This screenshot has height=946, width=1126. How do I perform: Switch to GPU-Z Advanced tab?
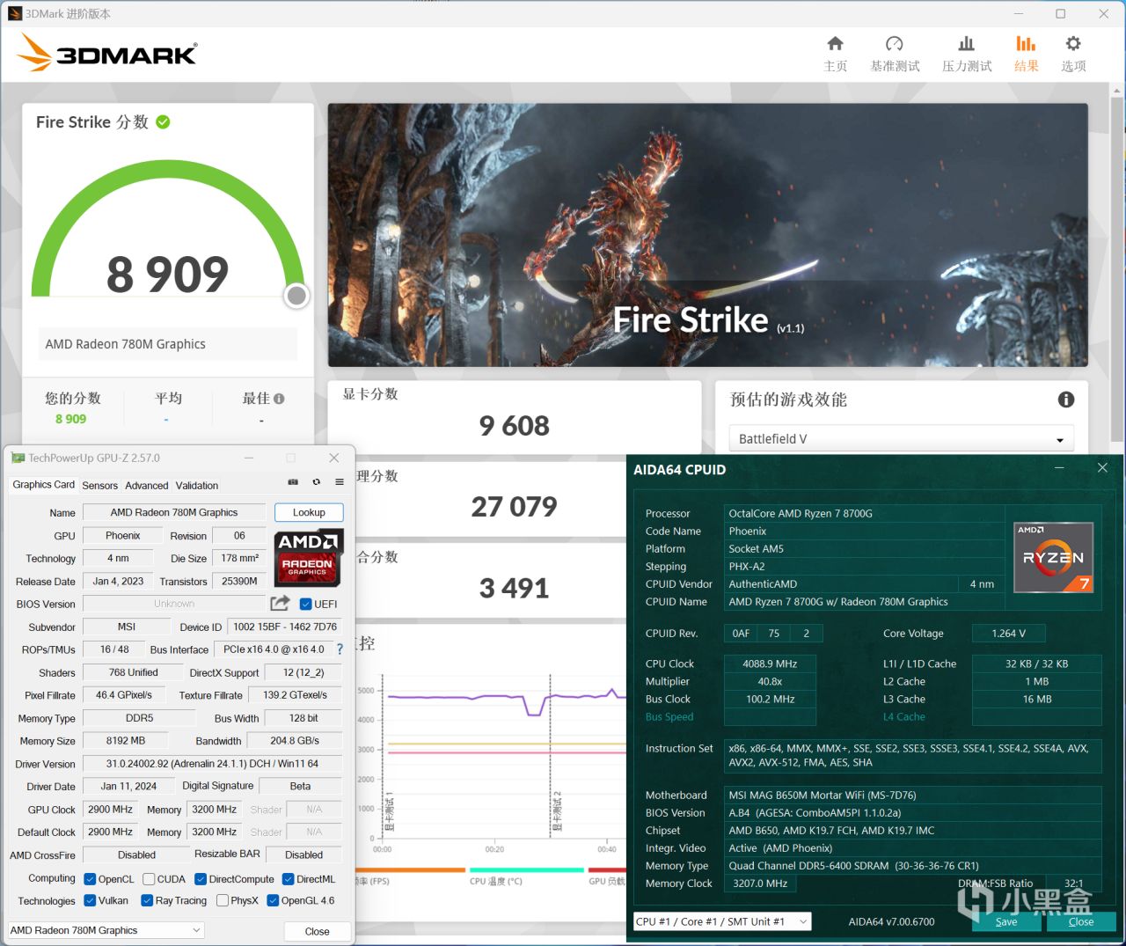[146, 486]
